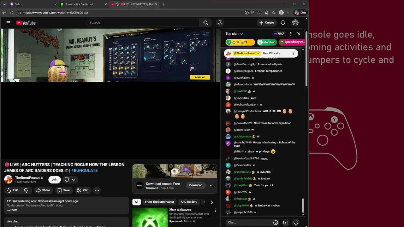Switch to Stream - Kick Dashboard tab
Screen dimensions: 404x227
pyautogui.click(x=84, y=4)
